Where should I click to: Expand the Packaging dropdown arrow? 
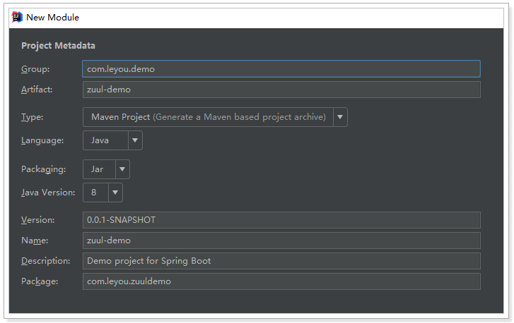122,169
